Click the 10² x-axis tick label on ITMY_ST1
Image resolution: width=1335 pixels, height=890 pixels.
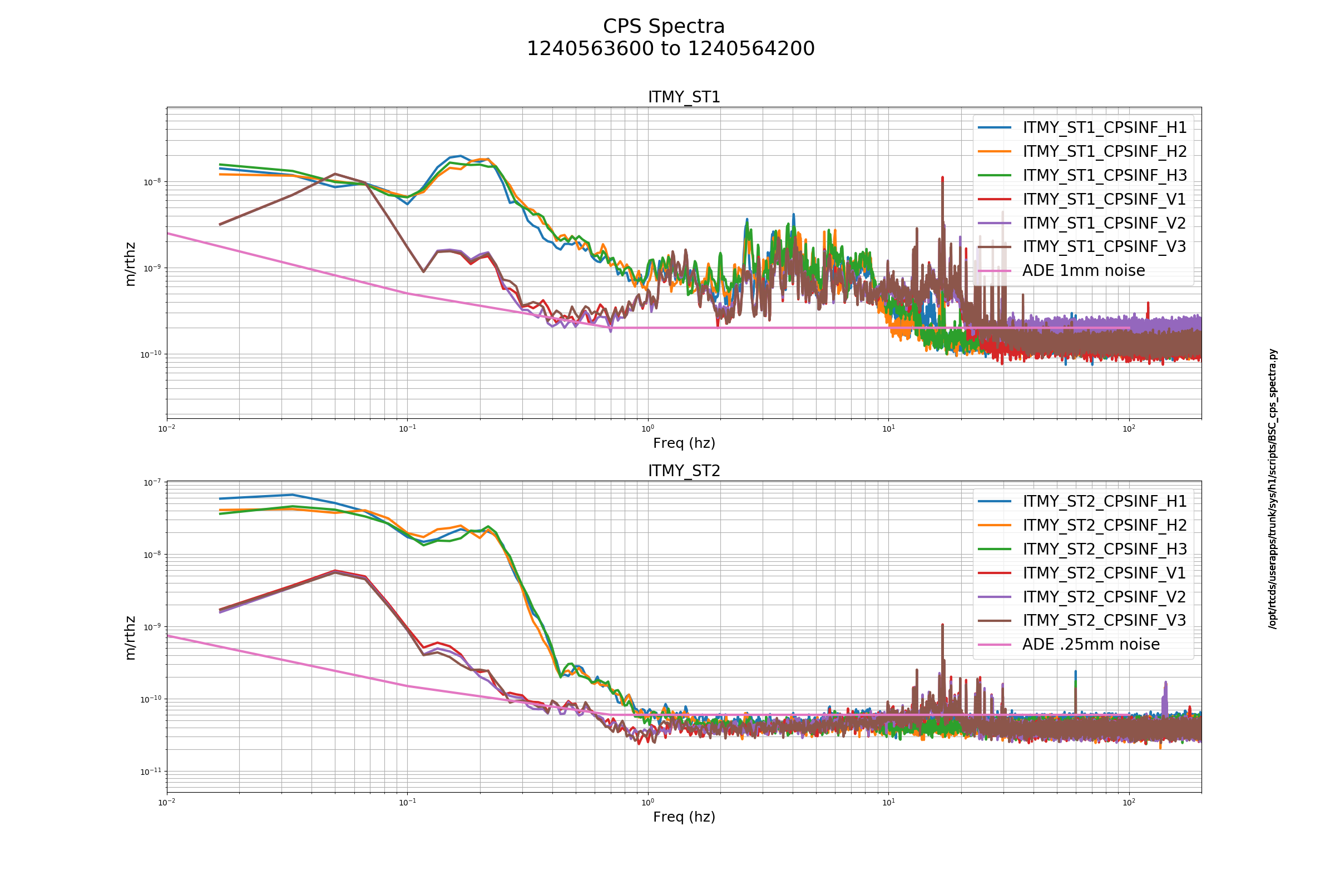click(1129, 428)
